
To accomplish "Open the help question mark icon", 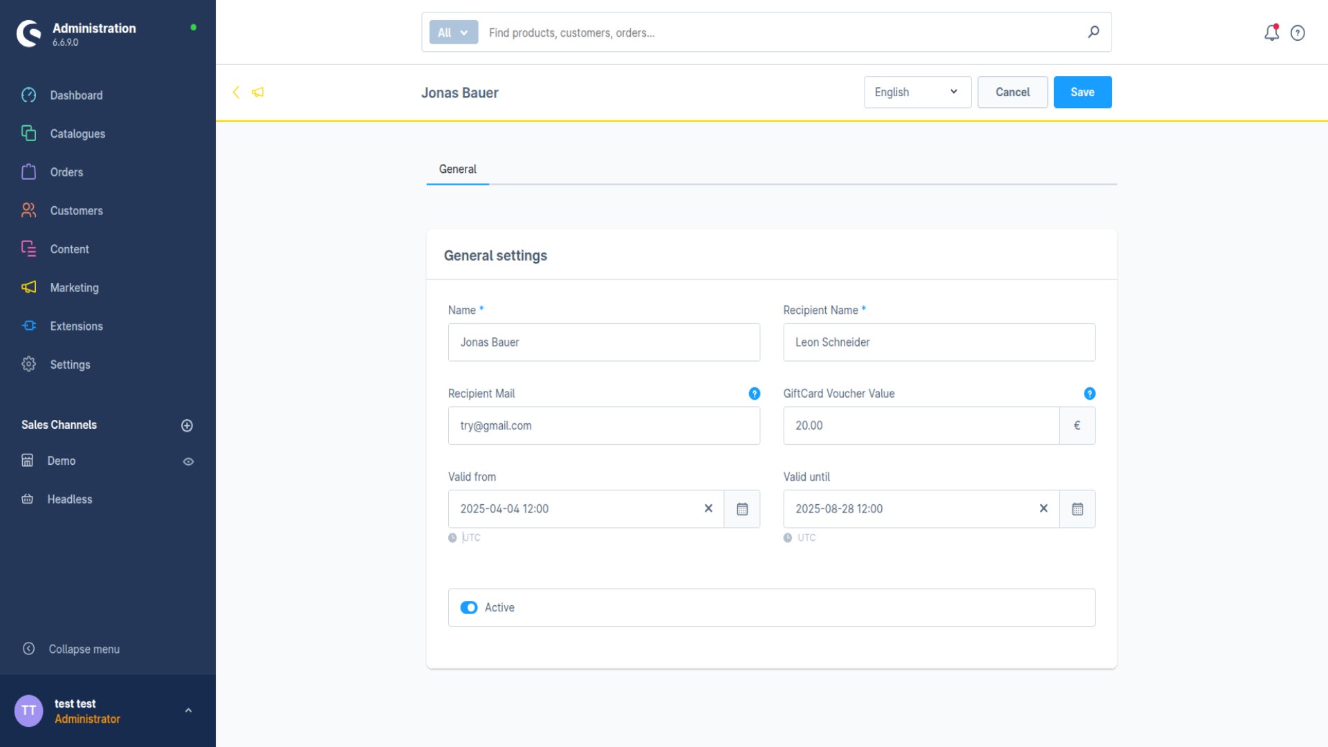I will pos(1298,33).
